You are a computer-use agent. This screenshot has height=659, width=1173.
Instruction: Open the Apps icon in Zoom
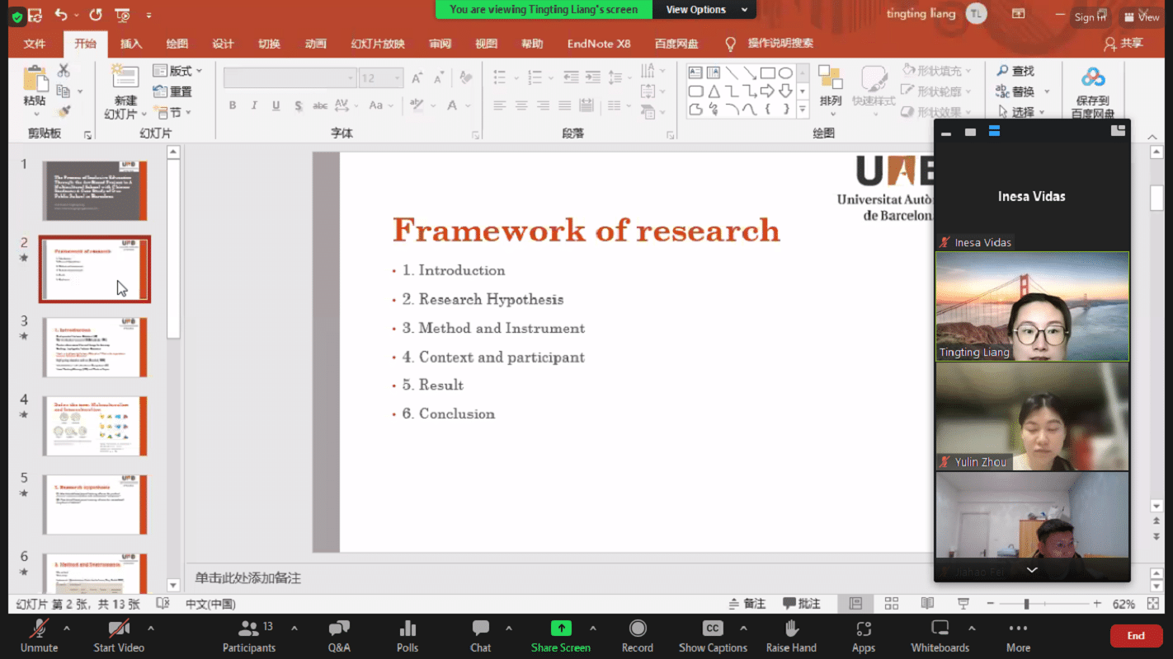[x=864, y=629]
